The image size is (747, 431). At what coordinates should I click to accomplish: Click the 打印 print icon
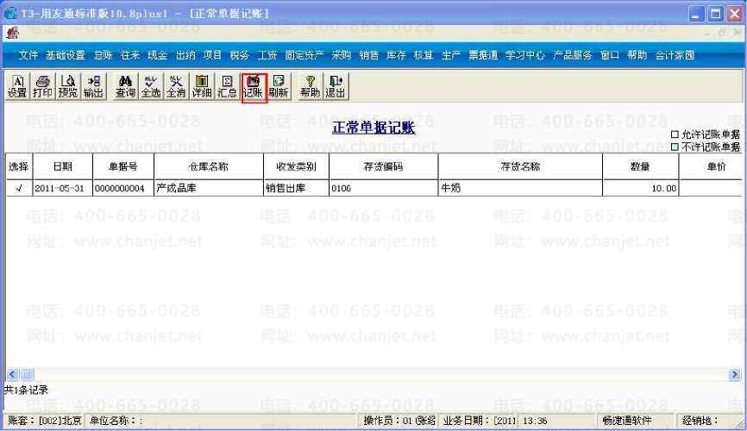tap(42, 86)
